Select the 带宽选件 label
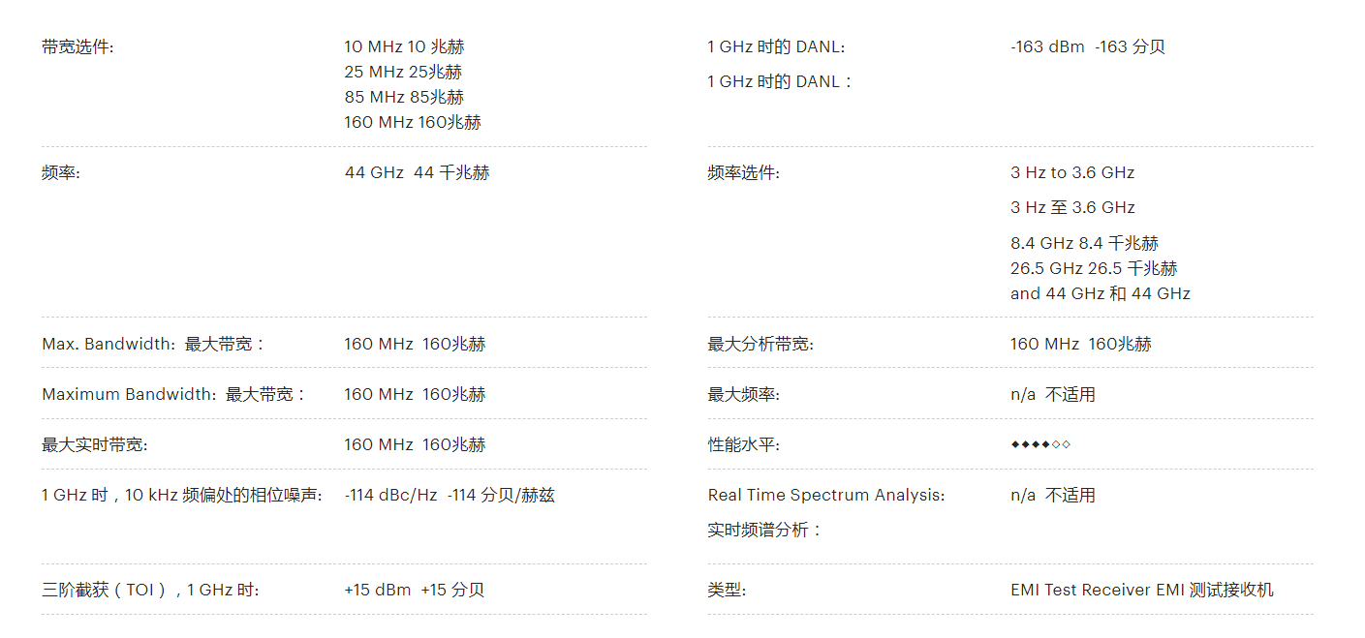Image resolution: width=1365 pixels, height=638 pixels. (78, 46)
